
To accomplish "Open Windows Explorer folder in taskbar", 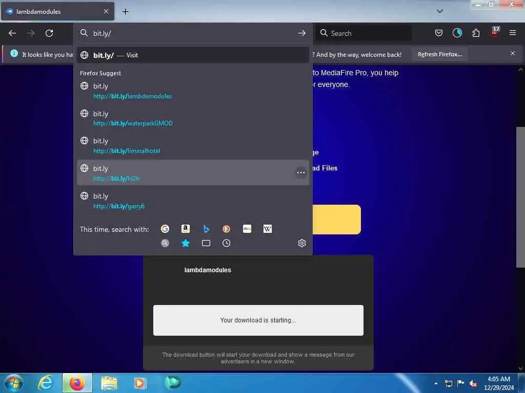I will tap(109, 383).
